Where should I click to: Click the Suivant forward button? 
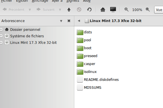click(46, 10)
